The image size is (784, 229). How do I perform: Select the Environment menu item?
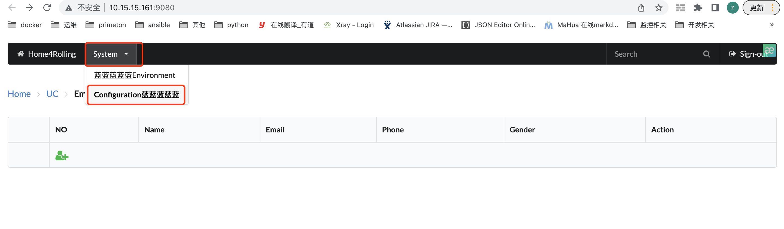click(x=135, y=75)
